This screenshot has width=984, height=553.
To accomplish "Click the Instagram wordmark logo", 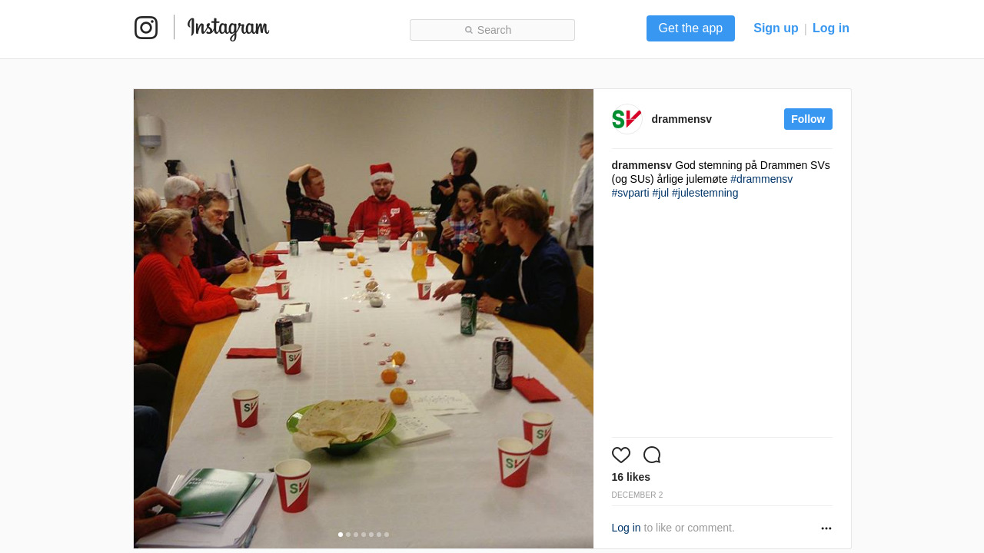I will tap(228, 28).
